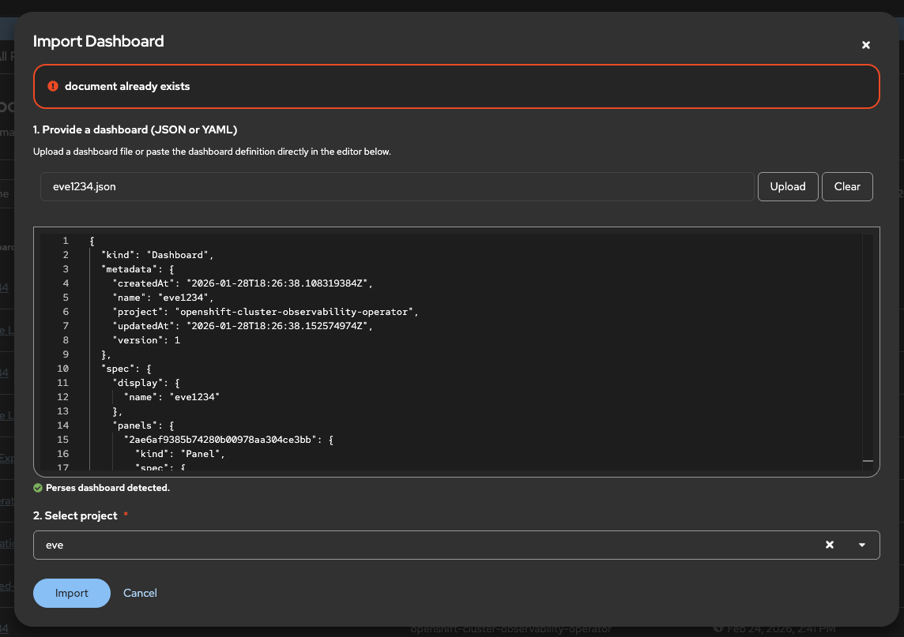
Task: Click the eve1234.json filename field
Action: [397, 187]
